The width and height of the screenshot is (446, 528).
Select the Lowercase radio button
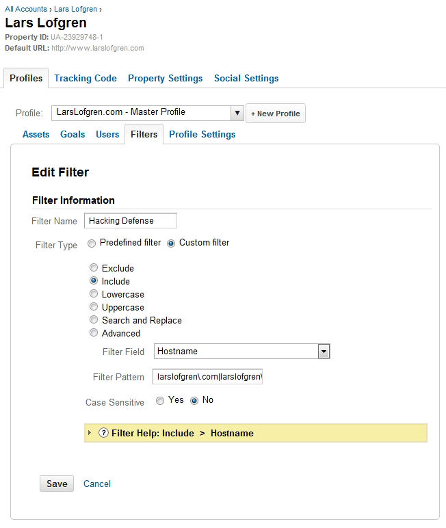(94, 293)
